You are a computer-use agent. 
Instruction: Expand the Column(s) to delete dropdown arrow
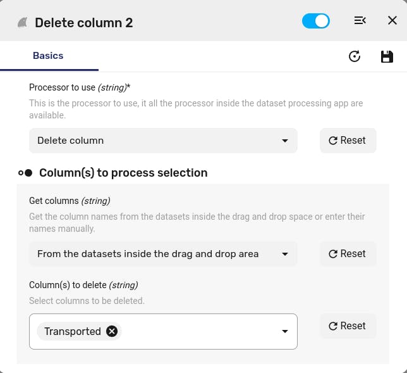click(285, 331)
